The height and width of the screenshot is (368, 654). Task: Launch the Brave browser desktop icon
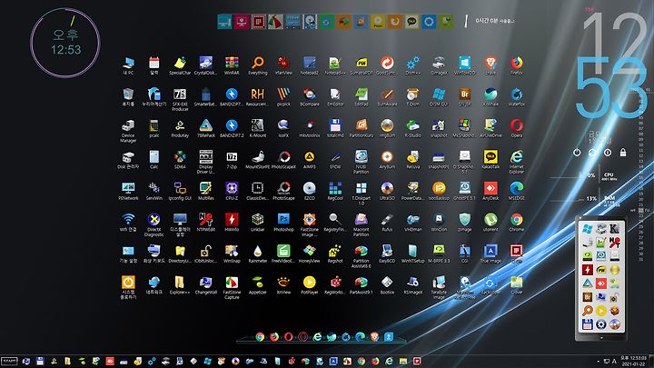pos(490,64)
